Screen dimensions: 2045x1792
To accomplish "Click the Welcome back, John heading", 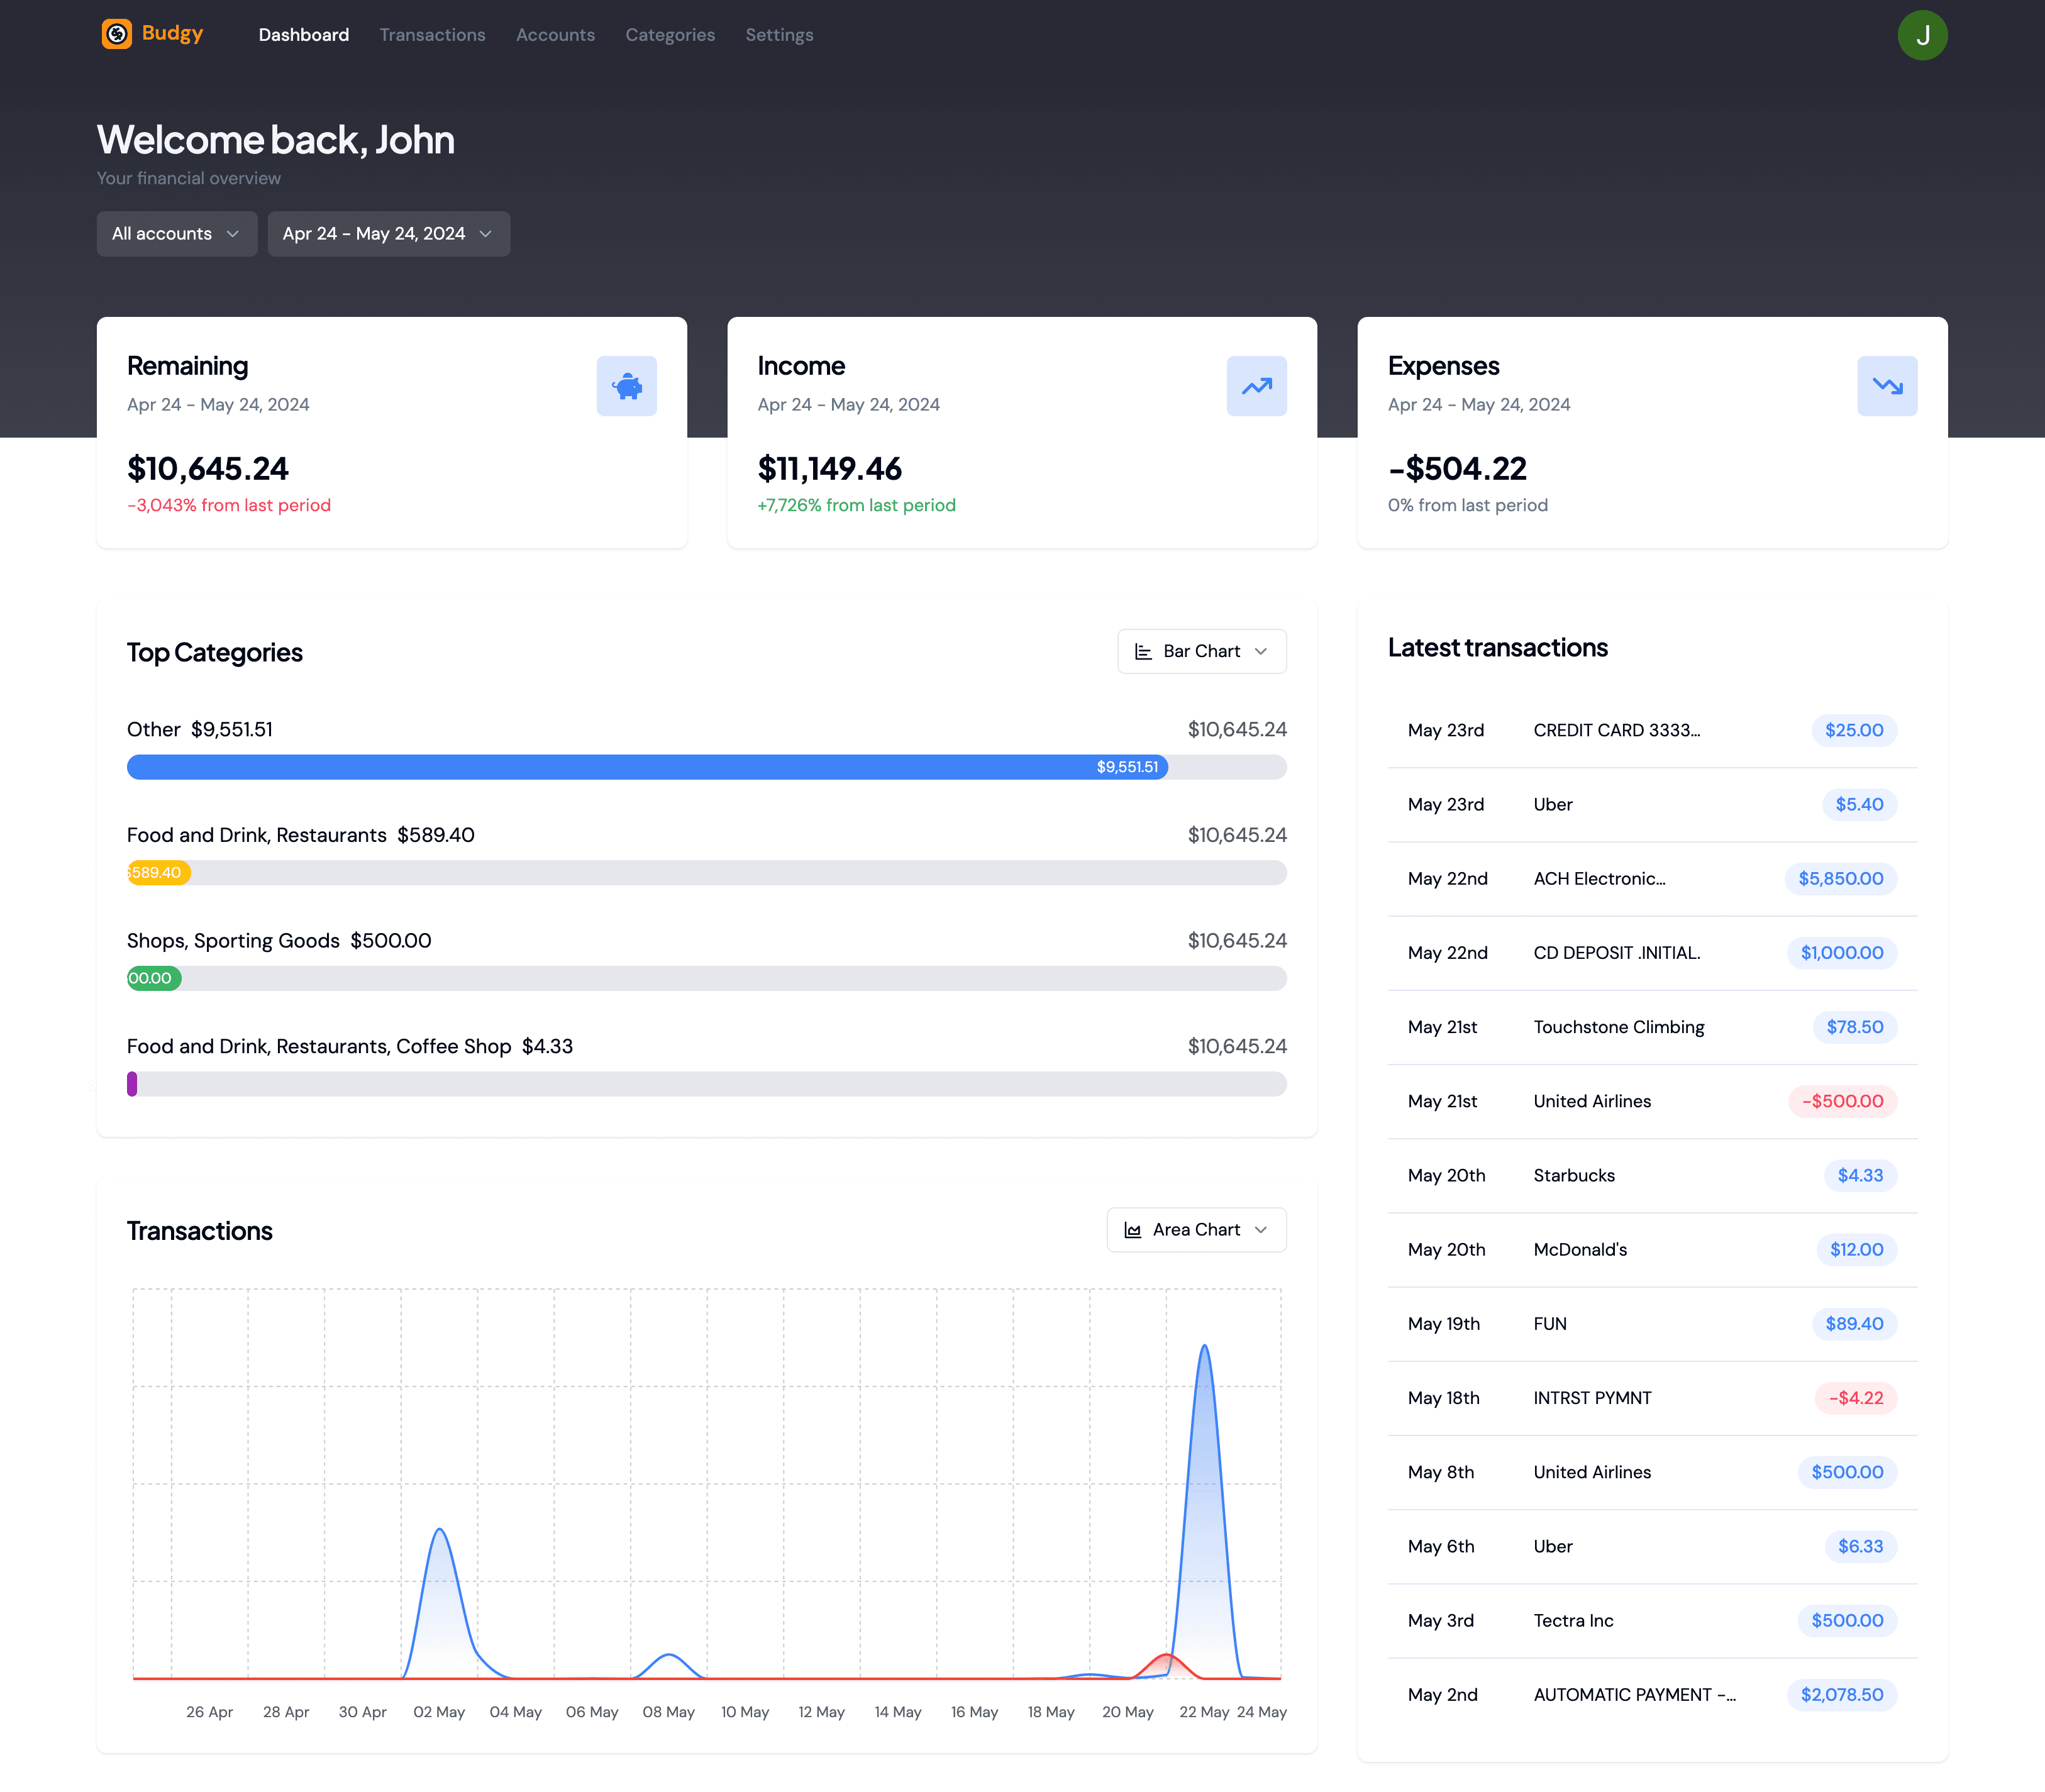I will [x=275, y=140].
